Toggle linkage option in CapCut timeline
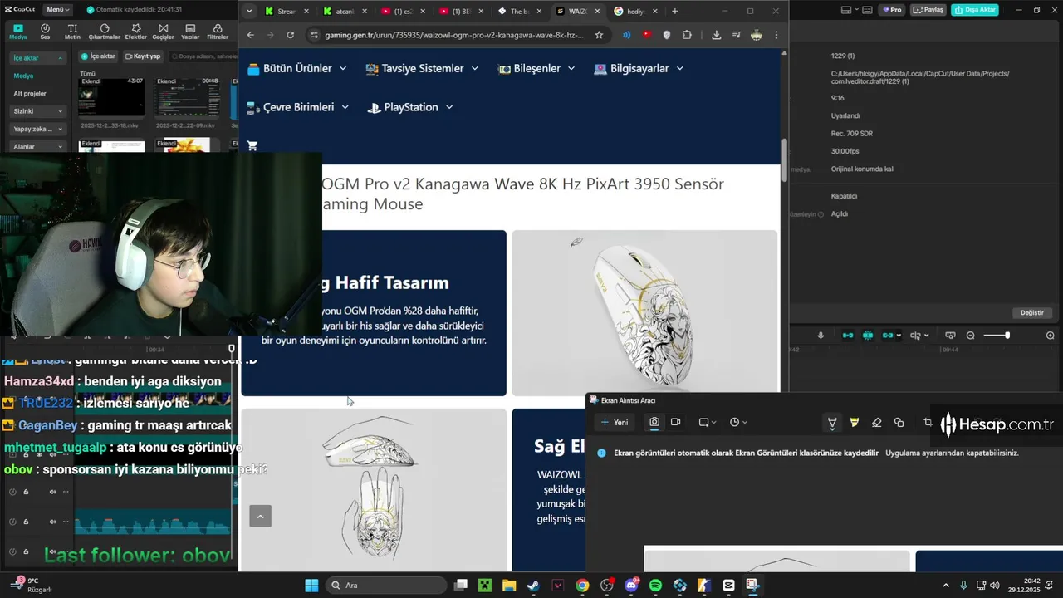This screenshot has height=598, width=1063. [888, 336]
